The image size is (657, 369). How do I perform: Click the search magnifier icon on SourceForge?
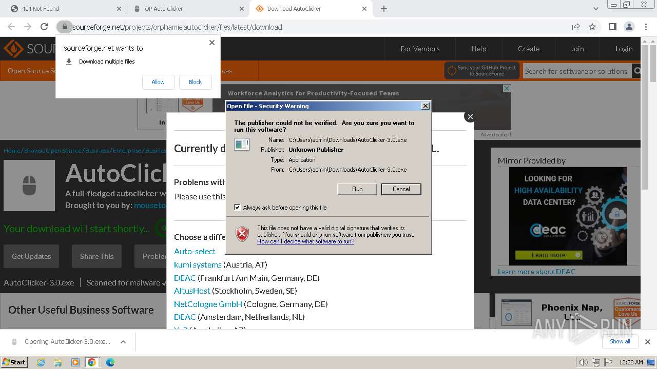point(637,71)
